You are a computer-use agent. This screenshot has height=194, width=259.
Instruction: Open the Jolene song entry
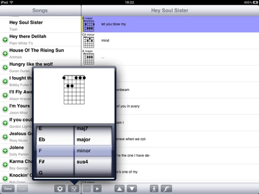16,151
